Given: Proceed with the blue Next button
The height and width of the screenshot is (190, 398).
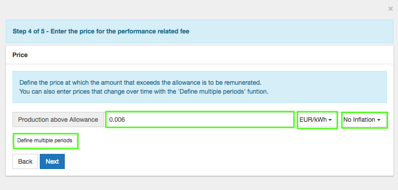Looking at the screenshot, I should (52, 161).
